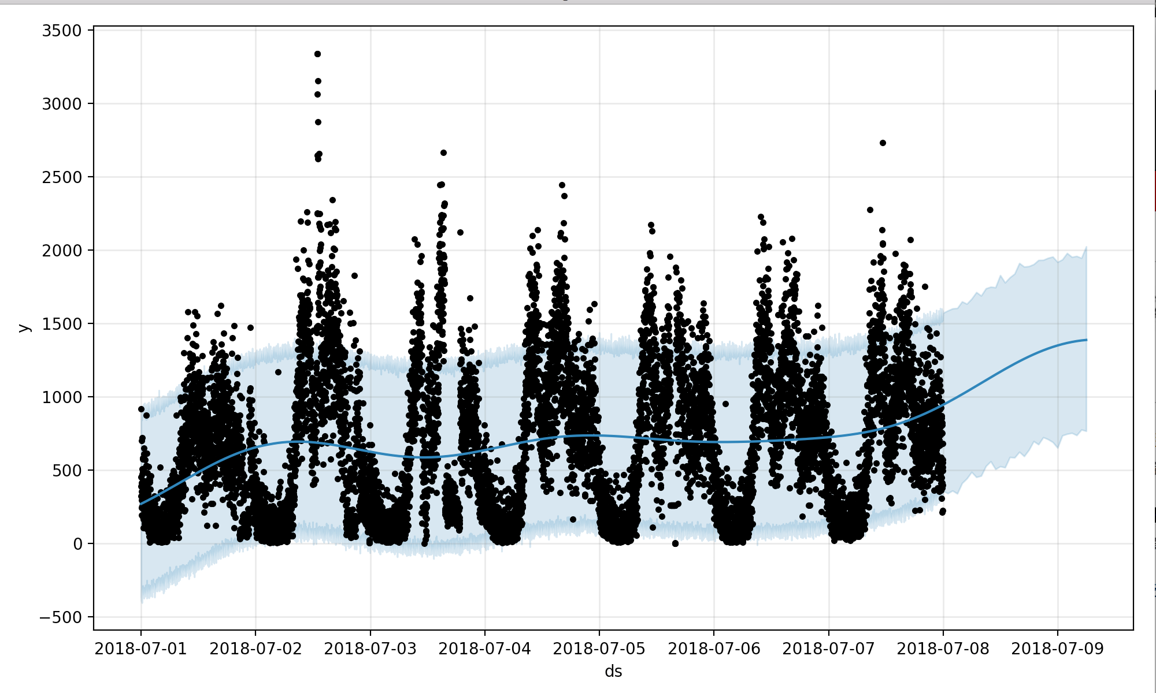Image resolution: width=1156 pixels, height=693 pixels.
Task: Click the x-axis label '2018-07-01'
Action: tap(140, 649)
